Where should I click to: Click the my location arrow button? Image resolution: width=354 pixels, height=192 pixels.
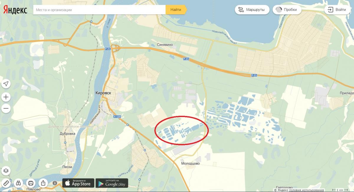(x=6, y=84)
